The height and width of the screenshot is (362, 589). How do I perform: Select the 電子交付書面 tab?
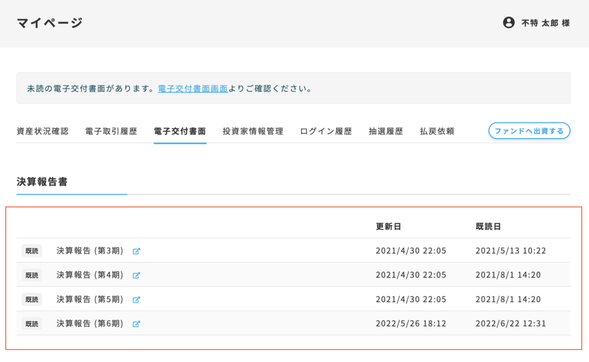point(180,131)
